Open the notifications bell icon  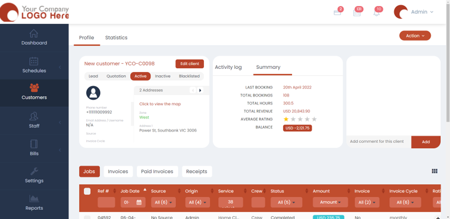376,13
